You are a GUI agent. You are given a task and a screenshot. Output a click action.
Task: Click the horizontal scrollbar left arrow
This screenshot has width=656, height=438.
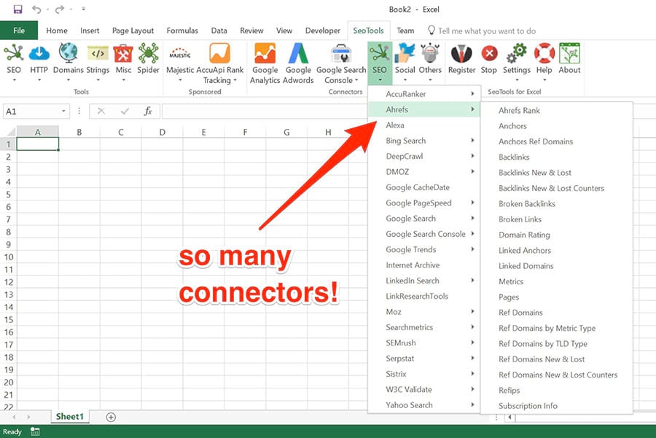pos(510,417)
